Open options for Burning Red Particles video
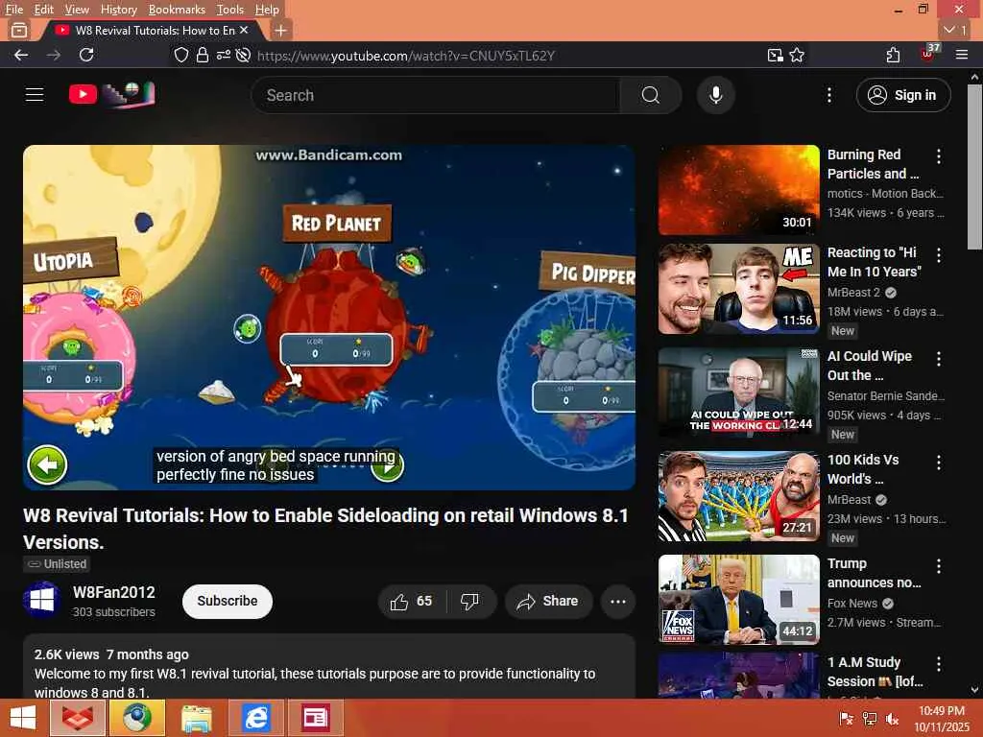The height and width of the screenshot is (737, 983). coord(939,156)
